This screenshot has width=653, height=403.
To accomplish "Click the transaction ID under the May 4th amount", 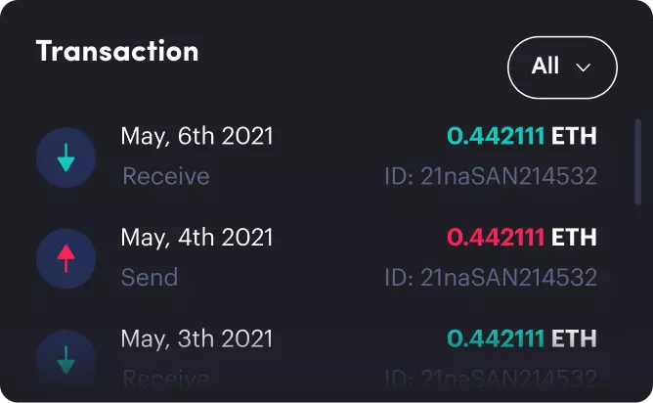I will (x=490, y=277).
